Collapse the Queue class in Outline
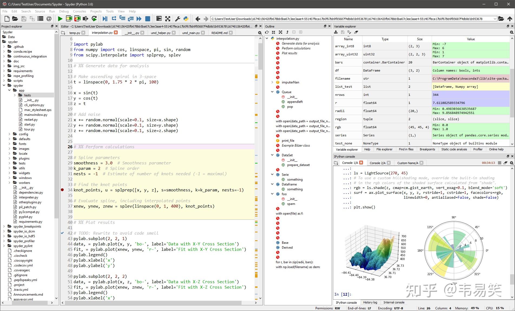Image resolution: width=515 pixels, height=311 pixels. (272, 92)
